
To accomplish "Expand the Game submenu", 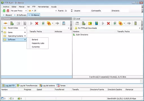I will pos(15,32).
